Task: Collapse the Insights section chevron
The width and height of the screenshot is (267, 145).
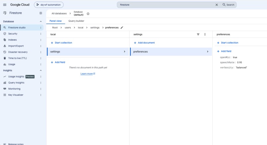Action: click(x=41, y=71)
